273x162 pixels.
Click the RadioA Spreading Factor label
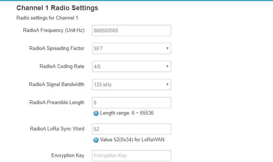coord(57,48)
